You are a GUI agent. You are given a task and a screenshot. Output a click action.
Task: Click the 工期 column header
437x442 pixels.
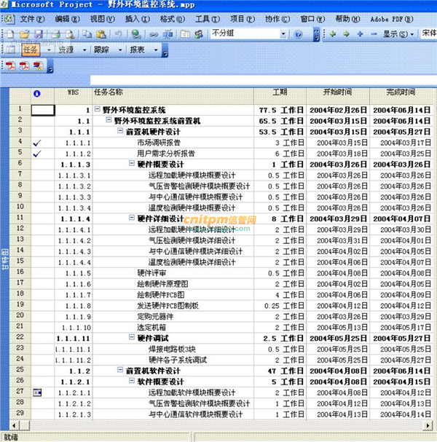point(280,92)
